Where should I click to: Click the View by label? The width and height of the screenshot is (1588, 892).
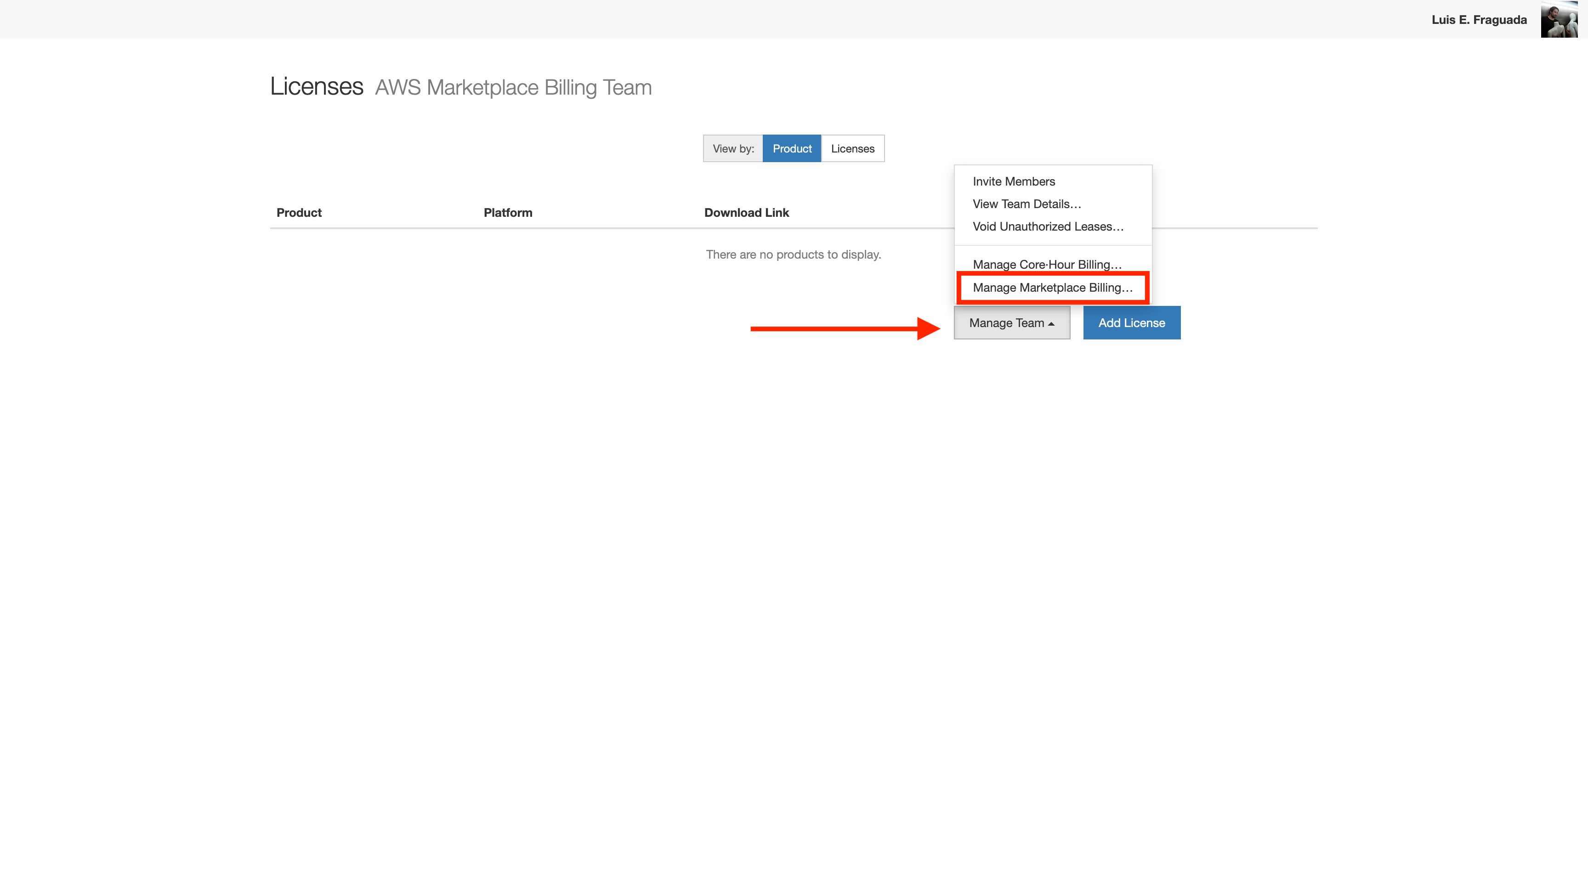(733, 148)
